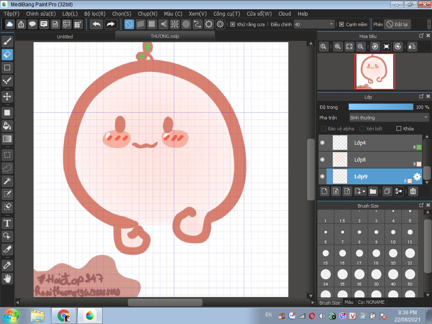
Task: Click the navigator preview thumbnail
Action: (x=375, y=72)
